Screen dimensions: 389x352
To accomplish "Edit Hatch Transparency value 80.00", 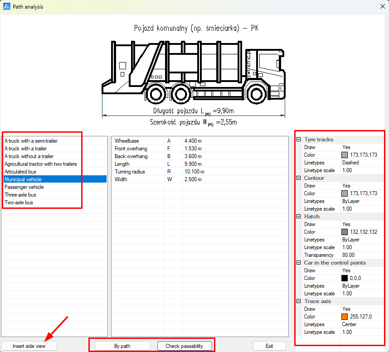I will pos(362,255).
